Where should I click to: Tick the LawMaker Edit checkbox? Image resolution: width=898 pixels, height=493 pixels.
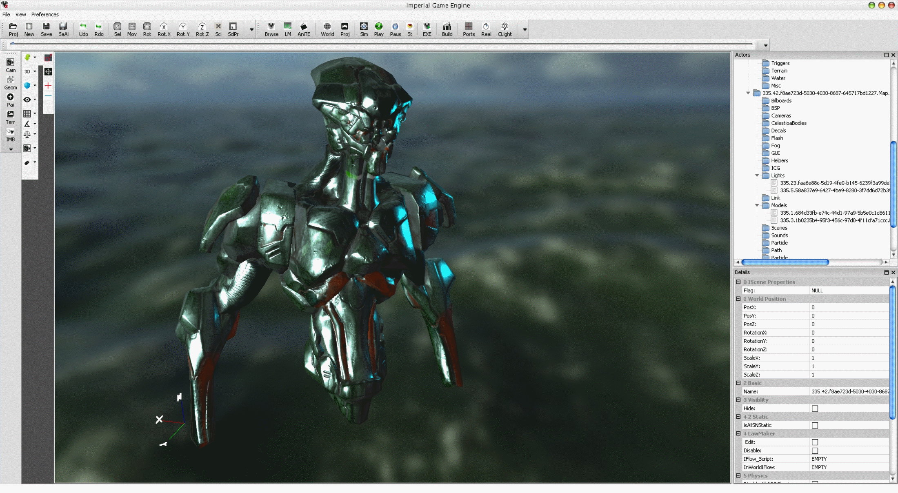pyautogui.click(x=815, y=442)
